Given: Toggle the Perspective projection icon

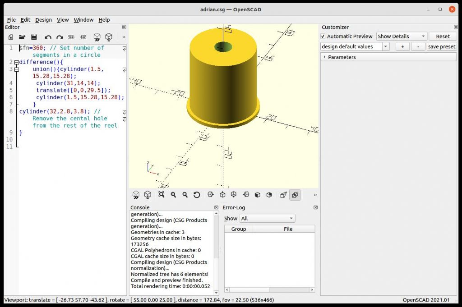Looking at the screenshot, I should tap(283, 195).
